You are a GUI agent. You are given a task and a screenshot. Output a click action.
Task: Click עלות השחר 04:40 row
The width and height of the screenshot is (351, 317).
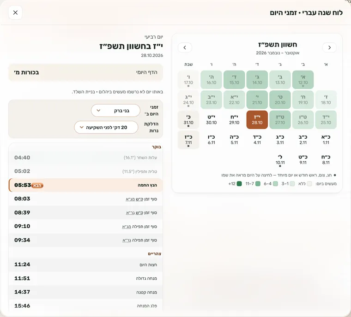[x=85, y=158]
